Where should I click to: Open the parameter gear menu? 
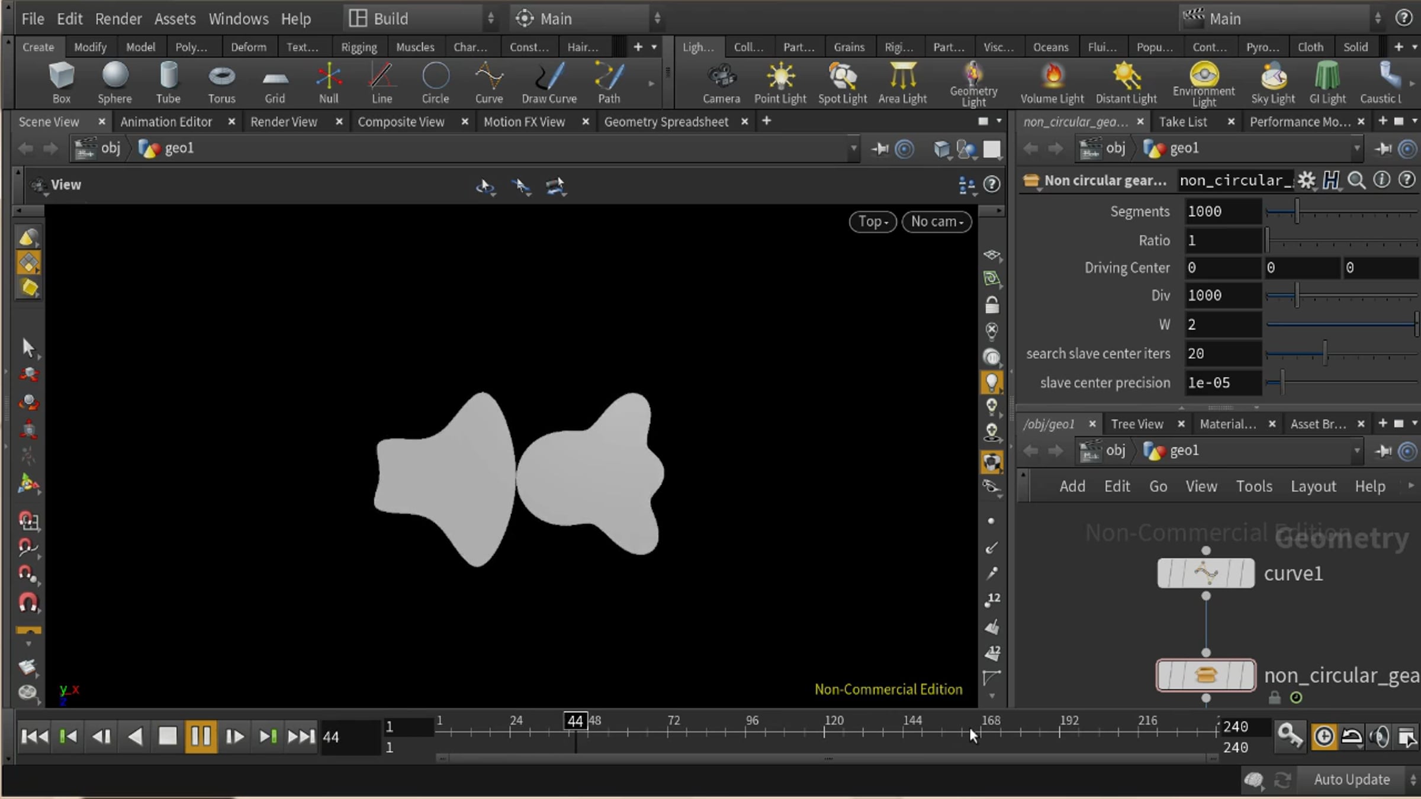pyautogui.click(x=1307, y=180)
